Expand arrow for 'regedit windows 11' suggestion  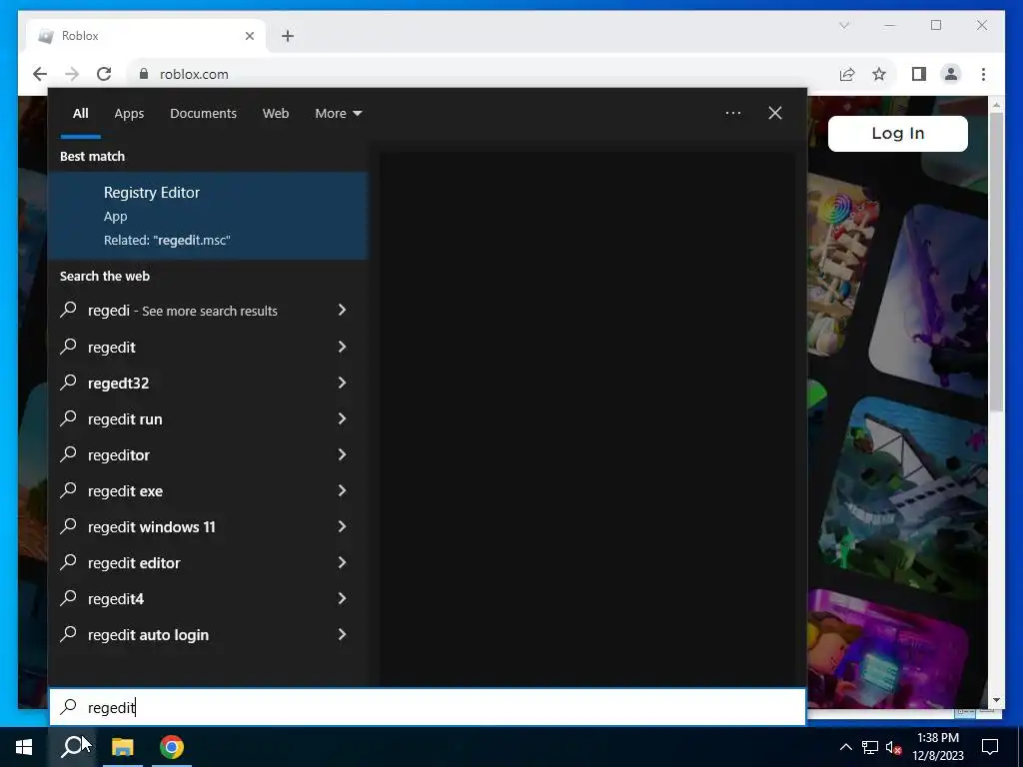[342, 525]
